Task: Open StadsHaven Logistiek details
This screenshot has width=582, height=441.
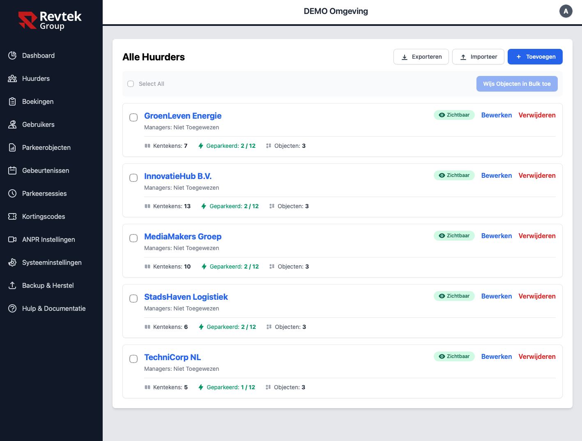Action: pos(186,296)
